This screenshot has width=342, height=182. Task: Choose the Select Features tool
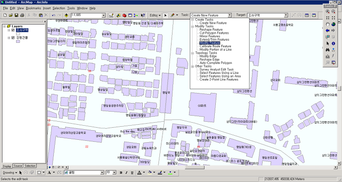coord(327,37)
